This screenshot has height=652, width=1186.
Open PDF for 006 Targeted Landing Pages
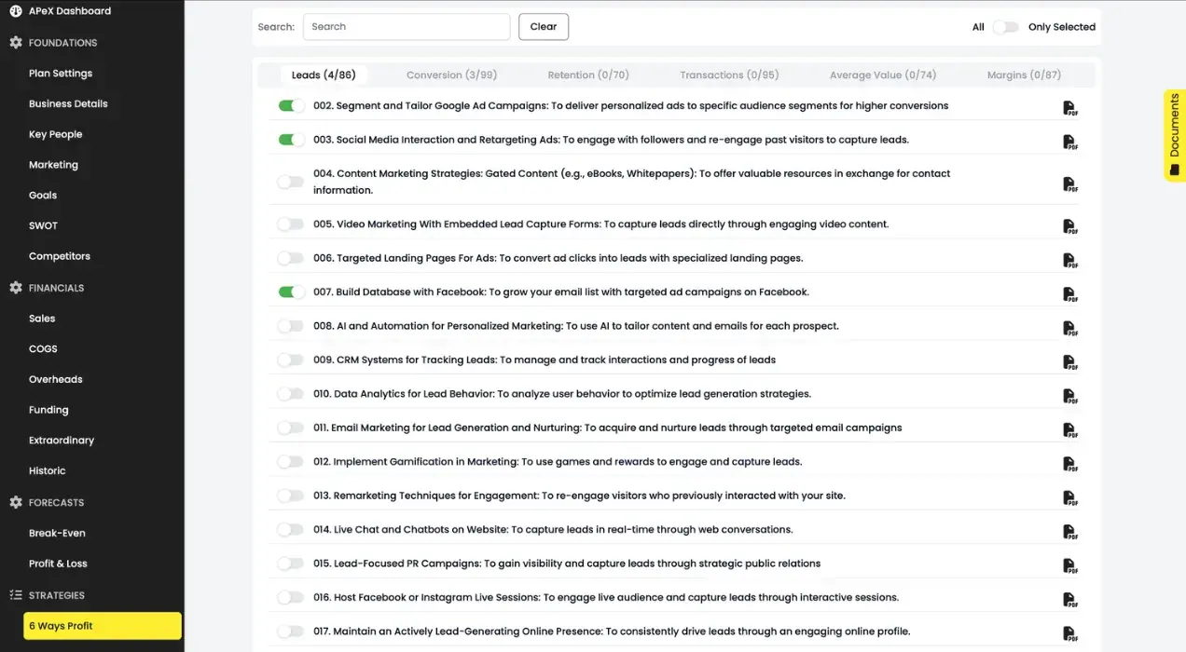coord(1070,261)
